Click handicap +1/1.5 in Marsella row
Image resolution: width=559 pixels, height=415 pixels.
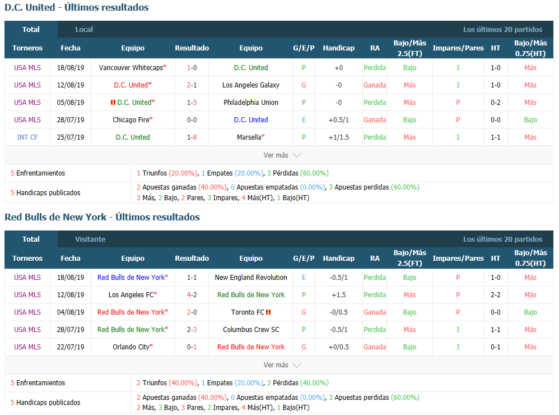pos(339,137)
